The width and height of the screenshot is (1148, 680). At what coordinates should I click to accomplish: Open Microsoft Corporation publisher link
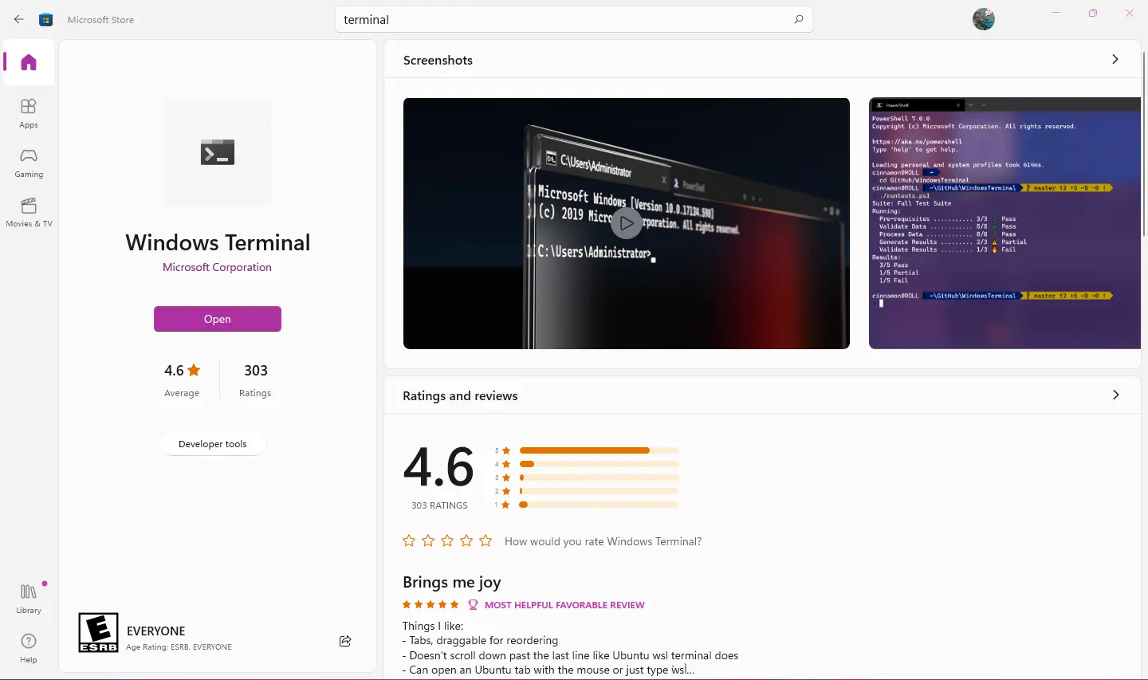coord(217,267)
